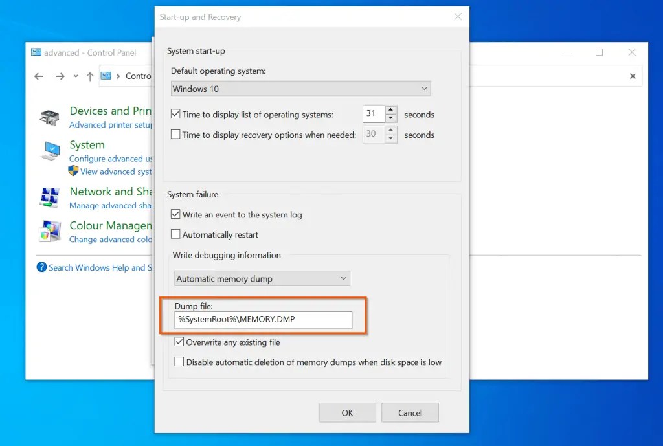663x446 pixels.
Task: Increase seconds using the spinner up arrow
Action: [x=391, y=110]
